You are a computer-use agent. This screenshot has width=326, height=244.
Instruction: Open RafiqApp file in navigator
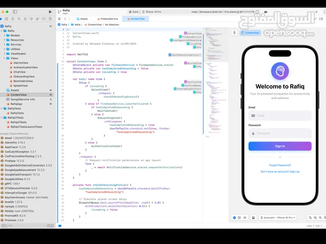(x=16, y=104)
